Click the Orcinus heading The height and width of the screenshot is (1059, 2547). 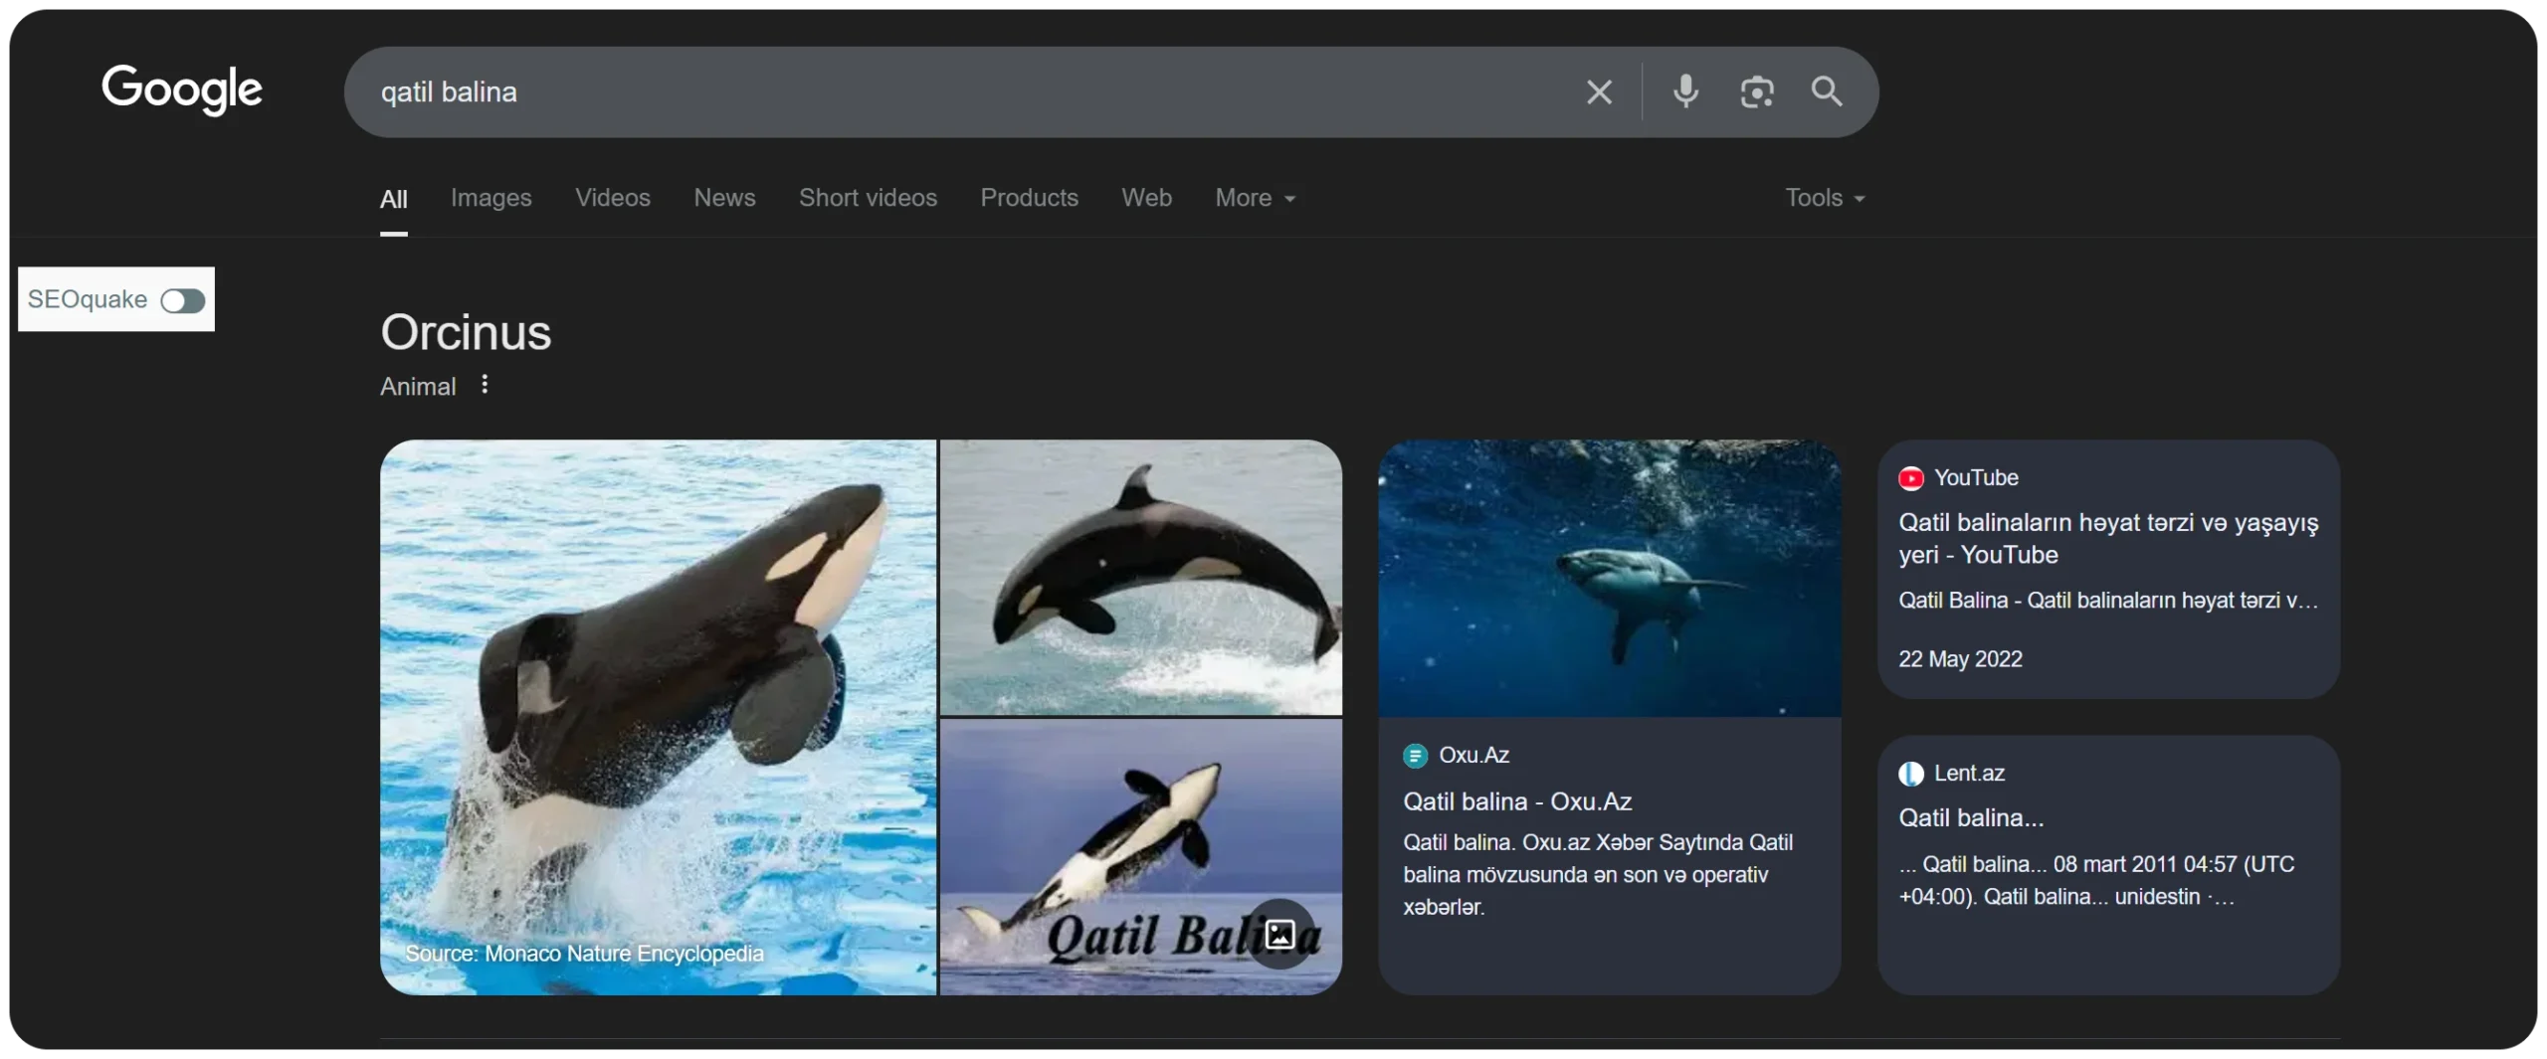click(x=466, y=332)
